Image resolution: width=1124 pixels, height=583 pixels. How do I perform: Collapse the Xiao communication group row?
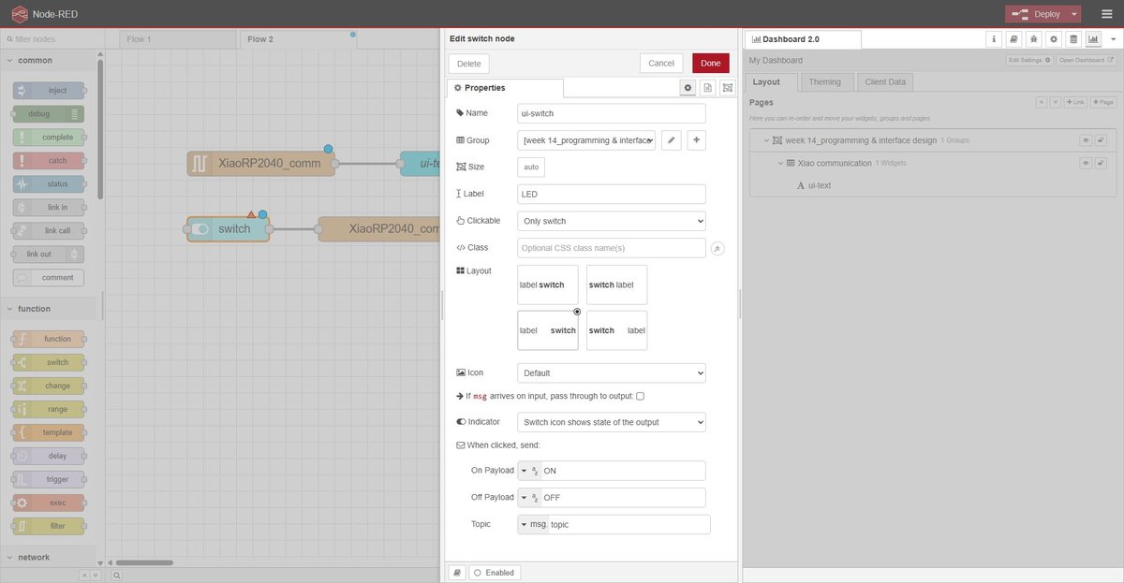[780, 163]
